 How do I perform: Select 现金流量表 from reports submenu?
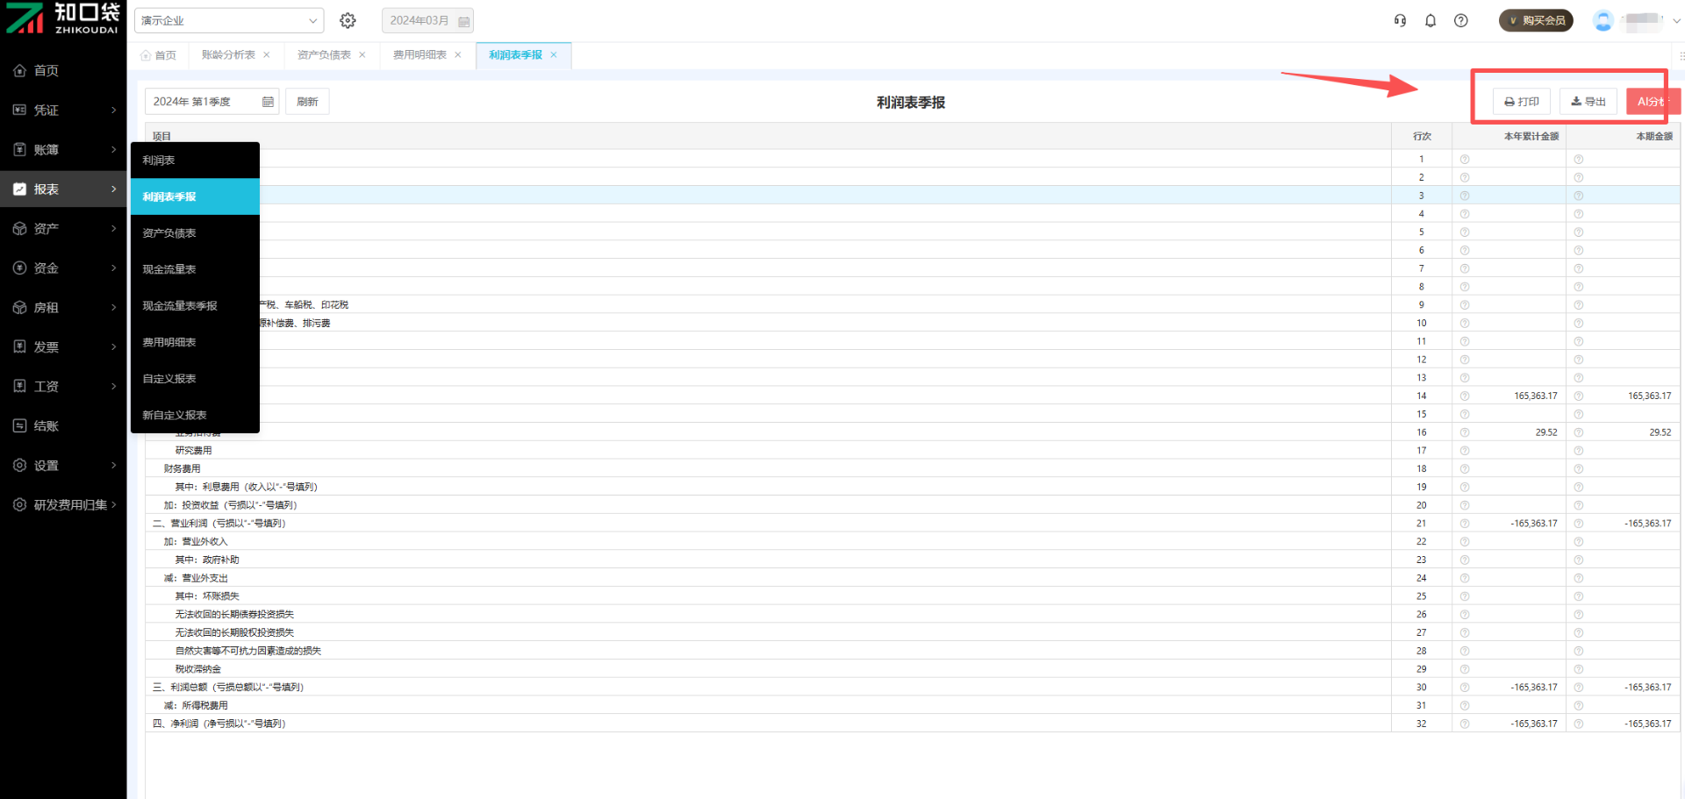169,269
